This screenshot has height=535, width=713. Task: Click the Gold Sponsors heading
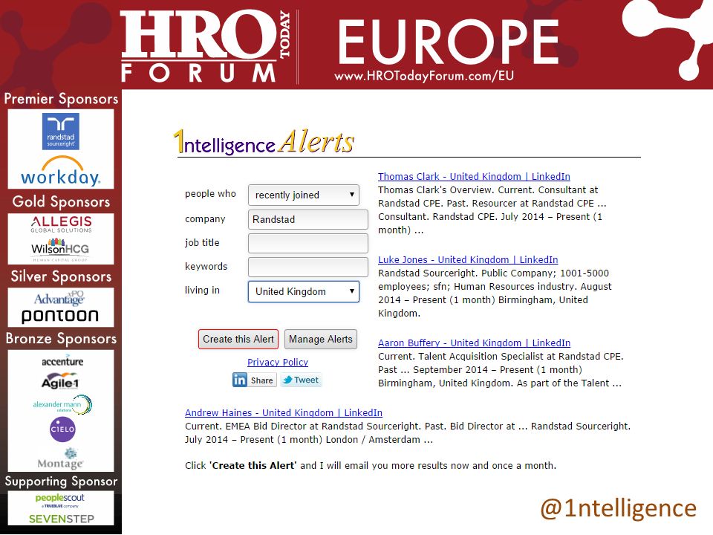[x=61, y=201]
